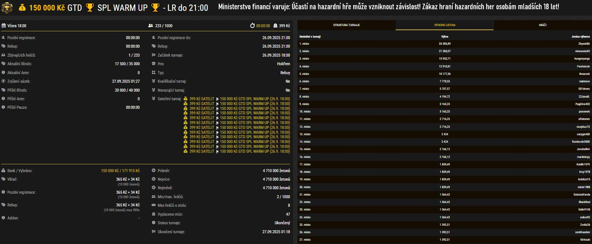Click the buy-in chip icon beside 399 Kč
Image resolution: width=592 pixels, height=244 pixels.
point(275,26)
